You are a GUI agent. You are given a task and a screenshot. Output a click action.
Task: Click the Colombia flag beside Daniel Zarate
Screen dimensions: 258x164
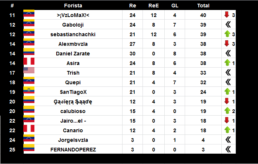pyautogui.click(x=29, y=52)
